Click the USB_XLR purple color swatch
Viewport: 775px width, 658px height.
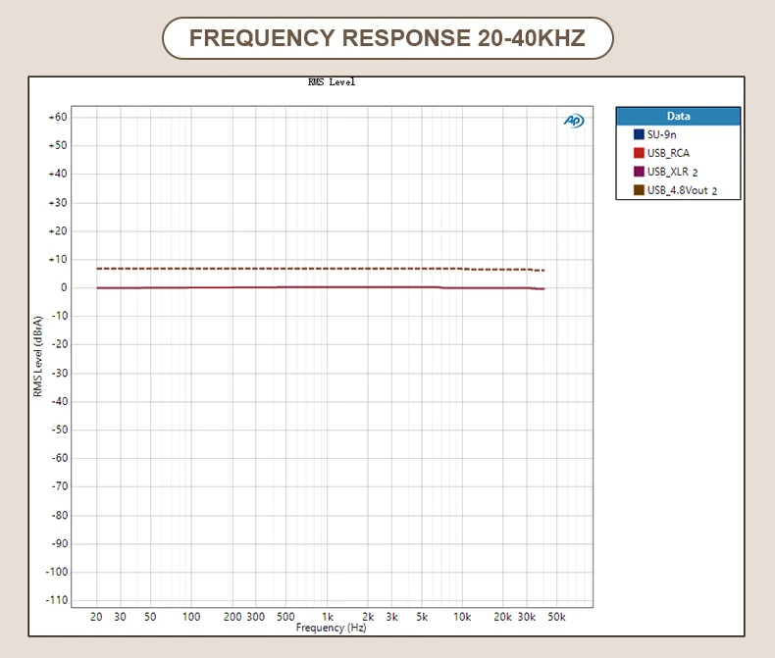tap(639, 172)
